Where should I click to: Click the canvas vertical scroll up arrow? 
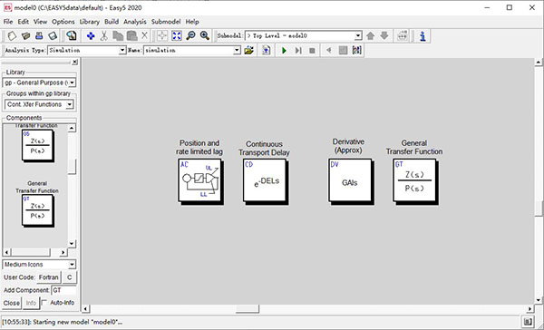click(x=538, y=63)
